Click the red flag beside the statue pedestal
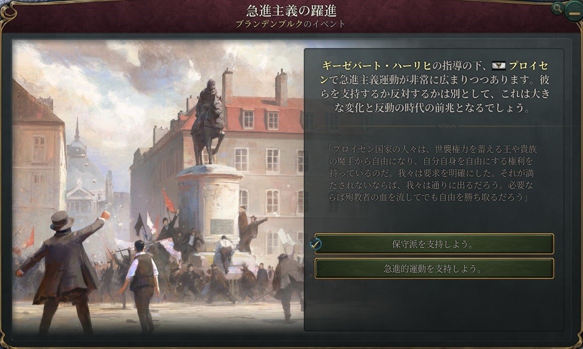Image resolution: width=583 pixels, height=349 pixels. [168, 200]
